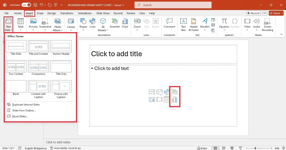Screen dimensions: 286x150
Task: Open Photo Album
Action: tap(58, 25)
